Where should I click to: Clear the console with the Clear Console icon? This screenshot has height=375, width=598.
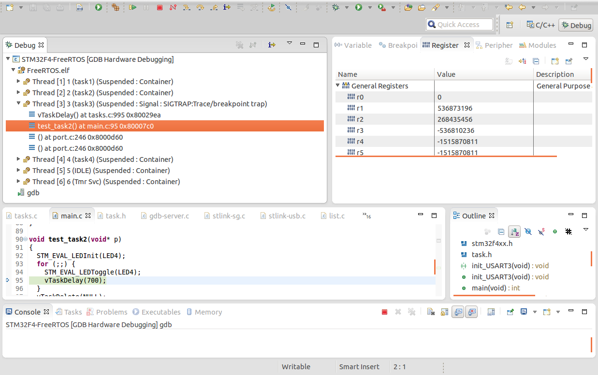tap(430, 312)
